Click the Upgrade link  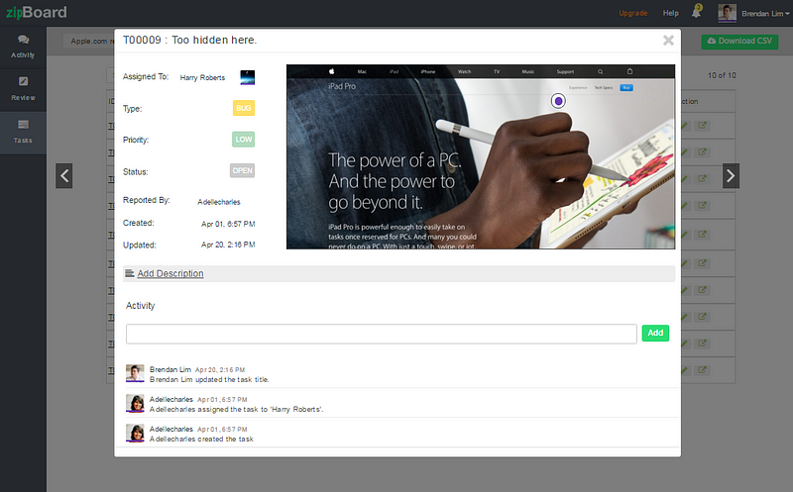[633, 13]
